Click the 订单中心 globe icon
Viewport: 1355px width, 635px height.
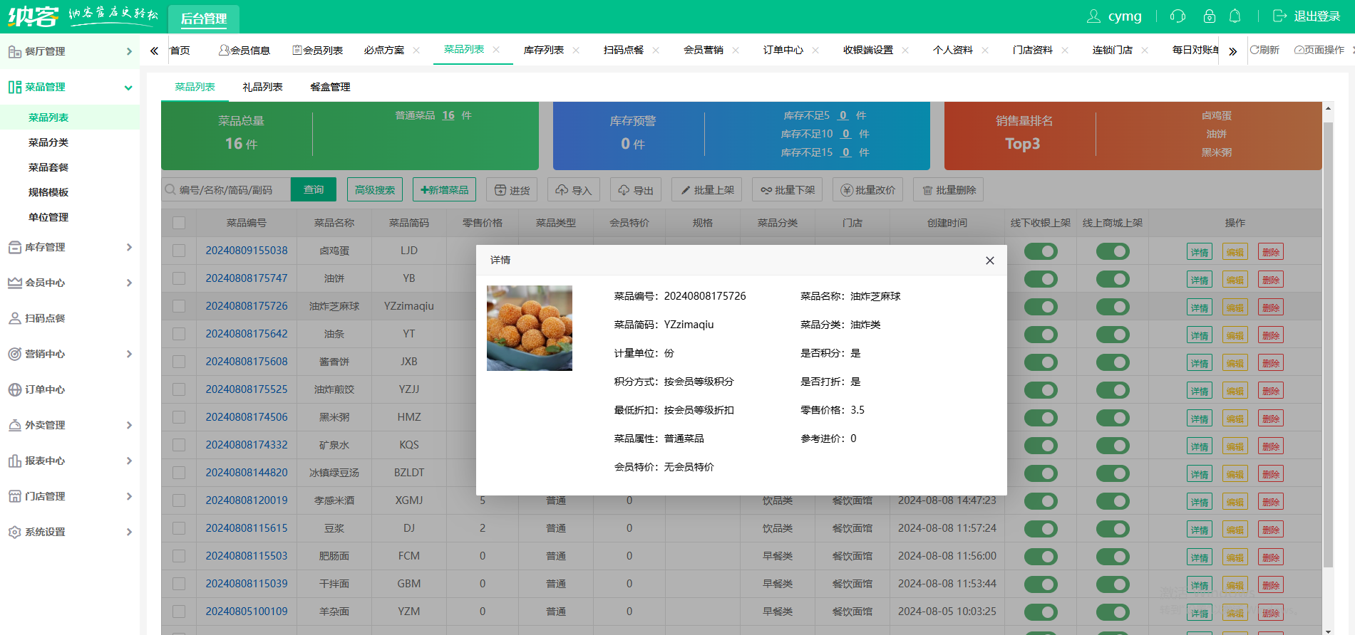(14, 389)
